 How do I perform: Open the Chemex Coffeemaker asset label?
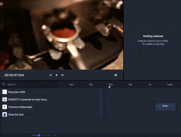pos(20,107)
